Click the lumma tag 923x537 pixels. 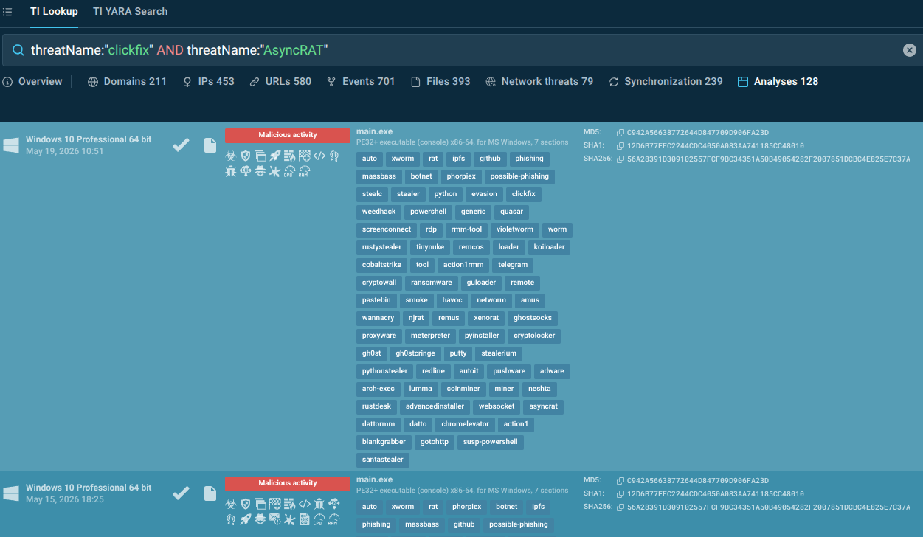click(x=421, y=389)
